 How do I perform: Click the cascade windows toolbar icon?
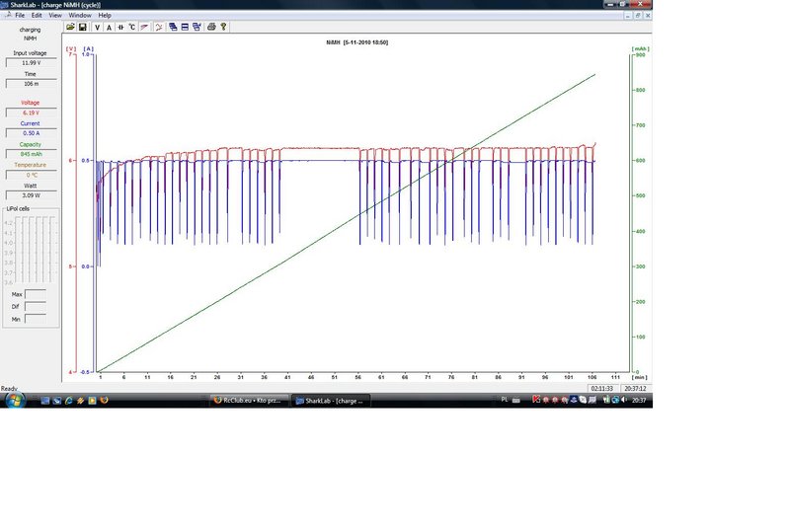pos(173,28)
